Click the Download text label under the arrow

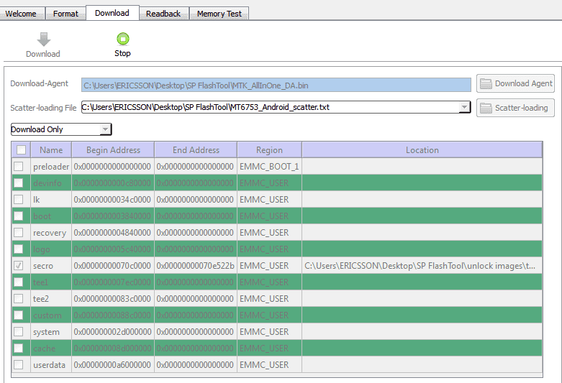click(43, 54)
